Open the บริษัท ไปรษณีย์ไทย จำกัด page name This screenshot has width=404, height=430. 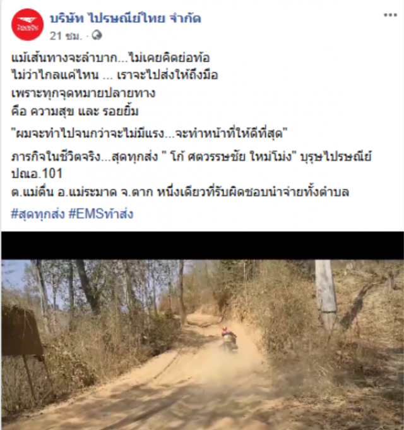[x=126, y=18]
